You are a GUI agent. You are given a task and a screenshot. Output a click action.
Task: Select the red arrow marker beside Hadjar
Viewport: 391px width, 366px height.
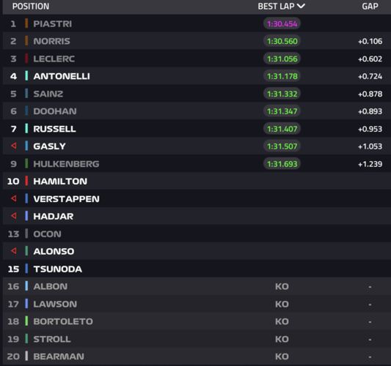click(14, 216)
